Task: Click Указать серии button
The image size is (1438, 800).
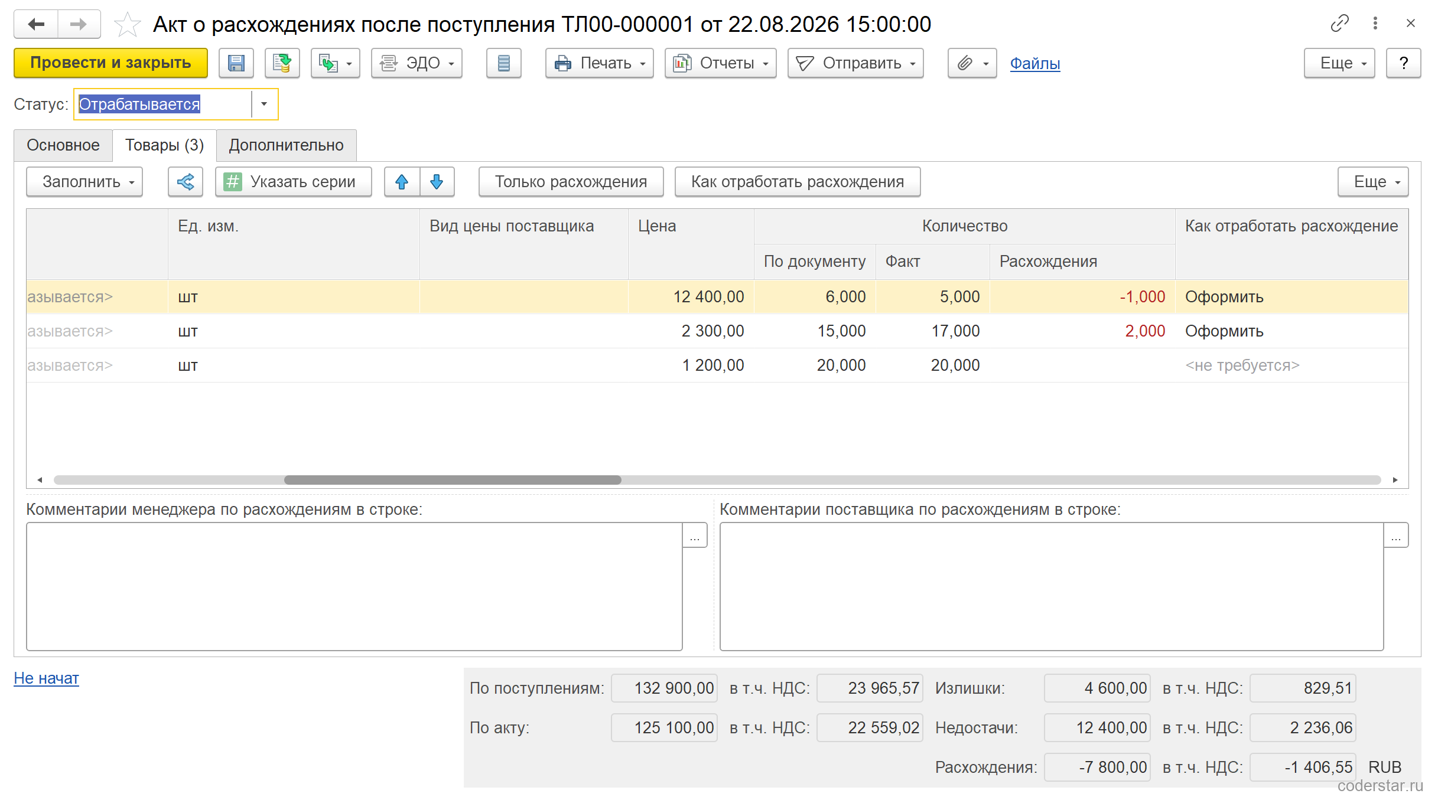Action: 294,182
